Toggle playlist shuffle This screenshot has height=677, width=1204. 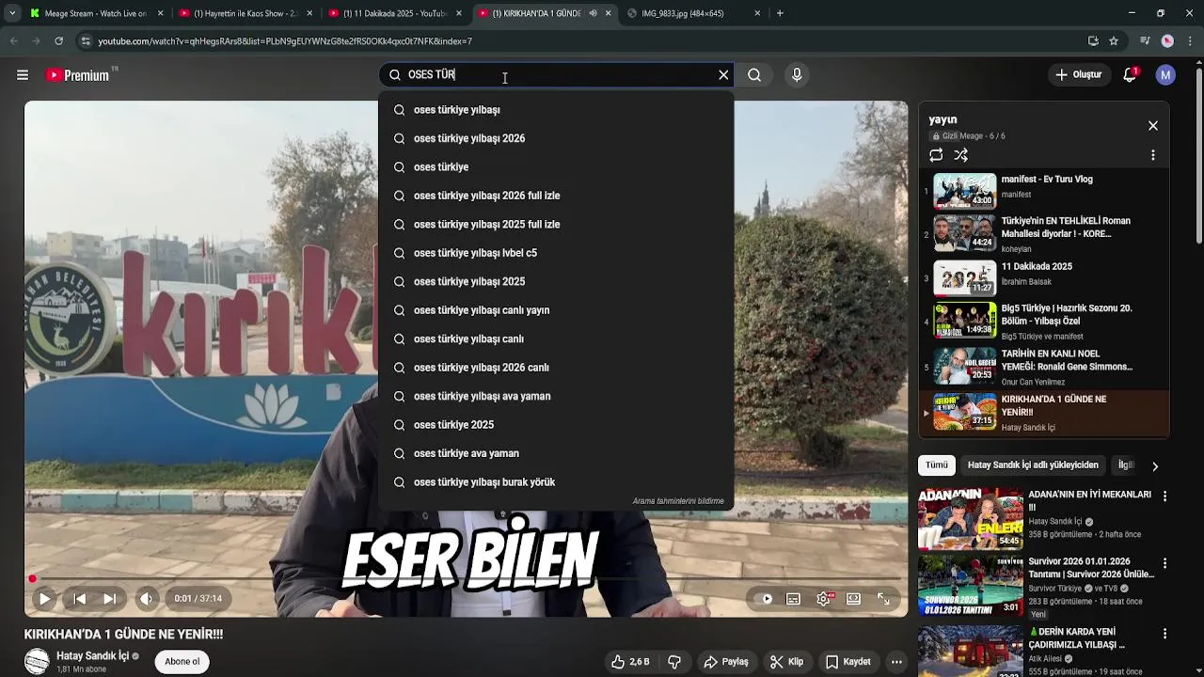pyautogui.click(x=960, y=155)
